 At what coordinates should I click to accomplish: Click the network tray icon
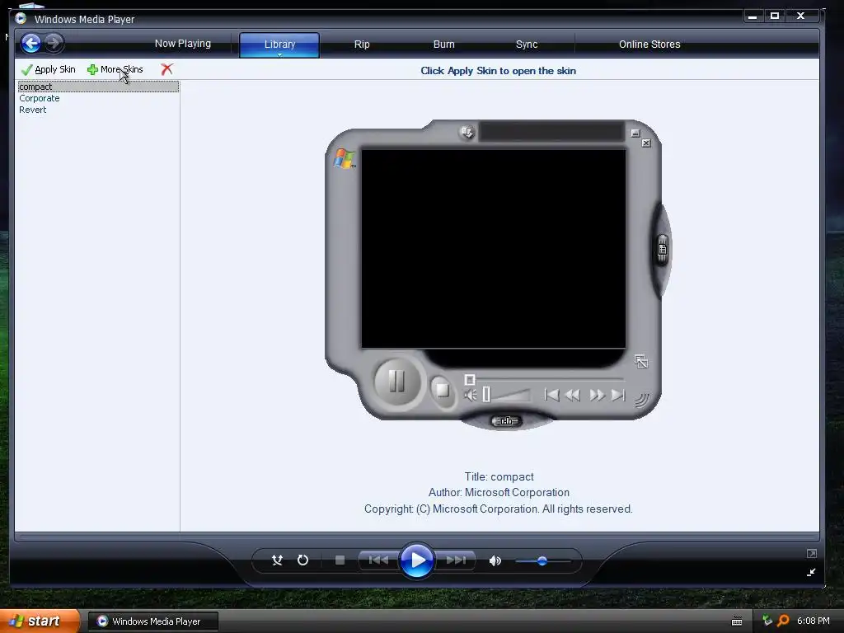tap(767, 621)
